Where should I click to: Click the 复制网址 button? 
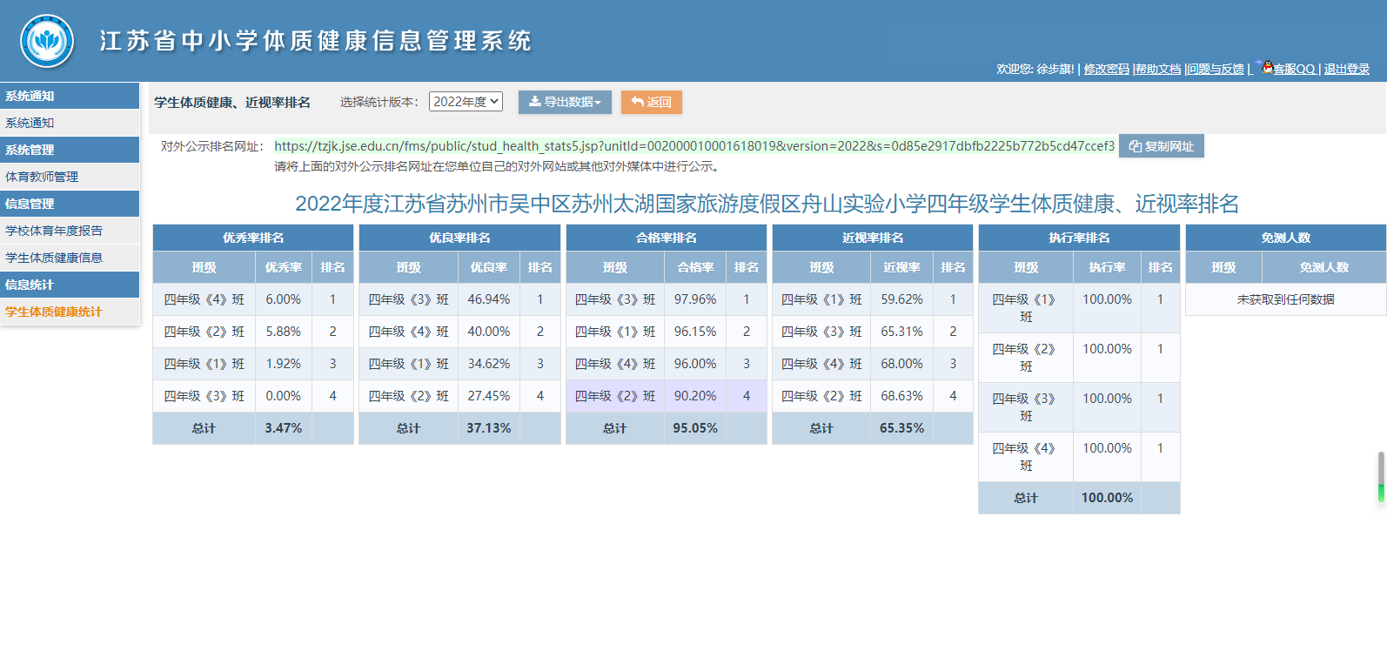[1161, 146]
